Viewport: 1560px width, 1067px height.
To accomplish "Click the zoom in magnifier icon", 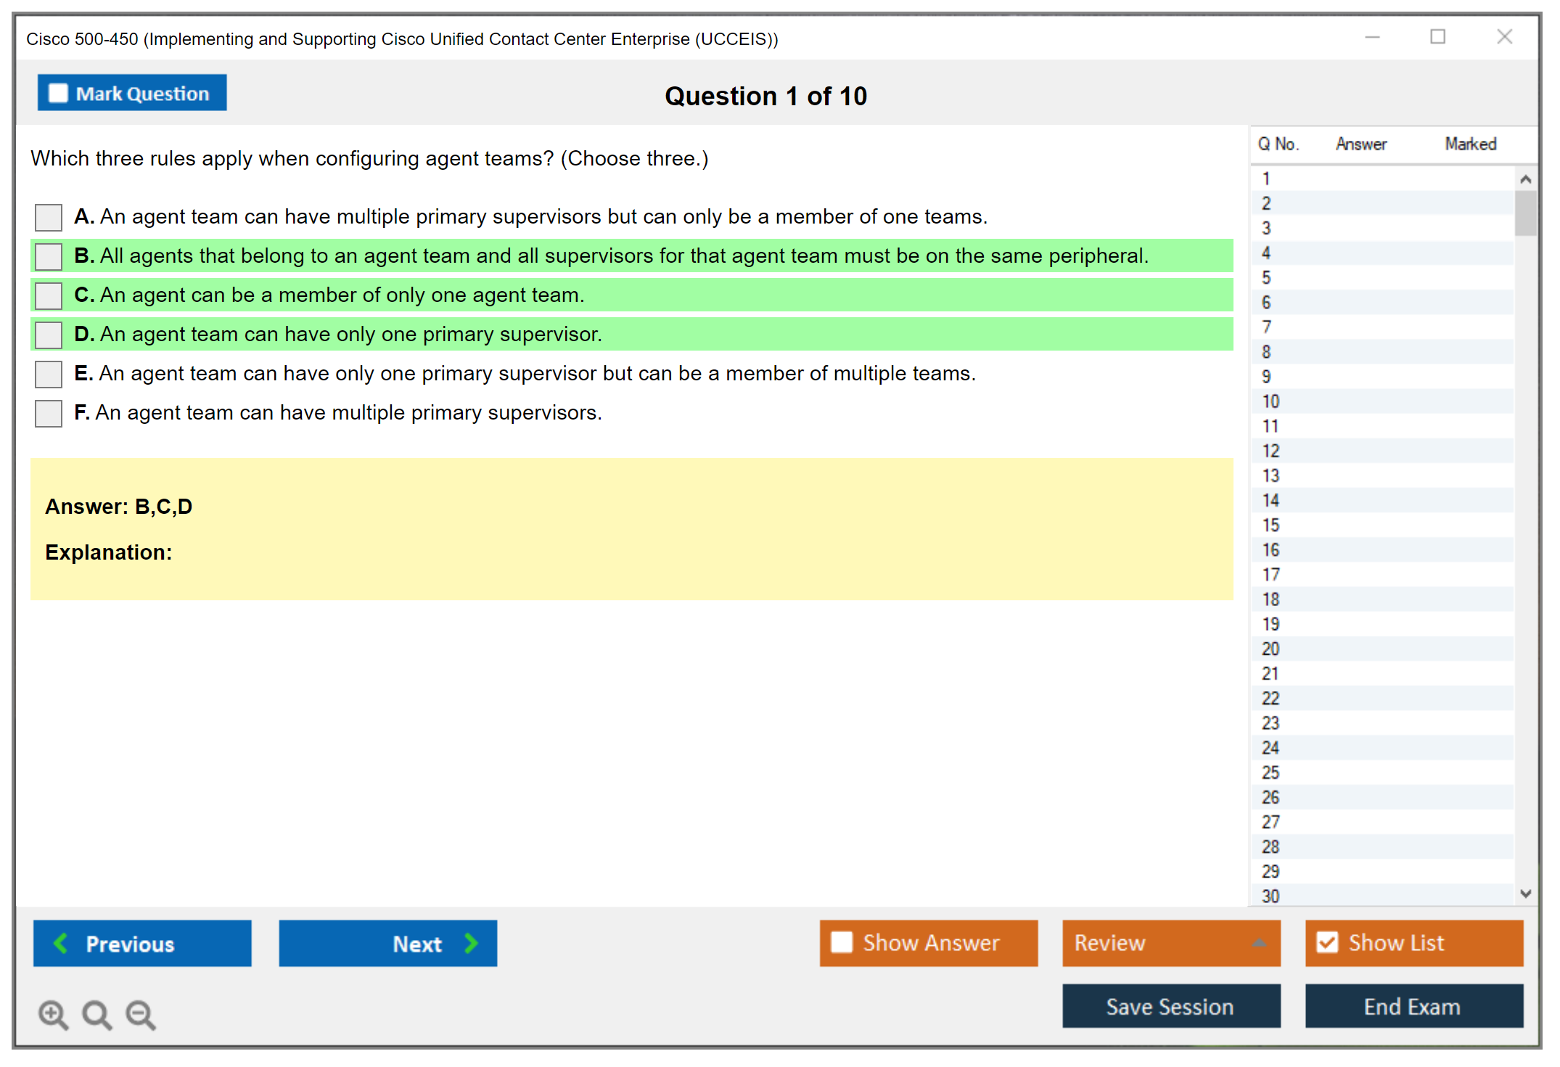I will pyautogui.click(x=53, y=1014).
